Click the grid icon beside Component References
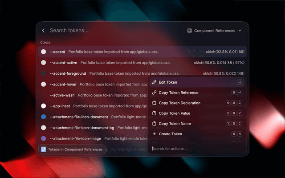285x178 pixels. click(x=190, y=31)
